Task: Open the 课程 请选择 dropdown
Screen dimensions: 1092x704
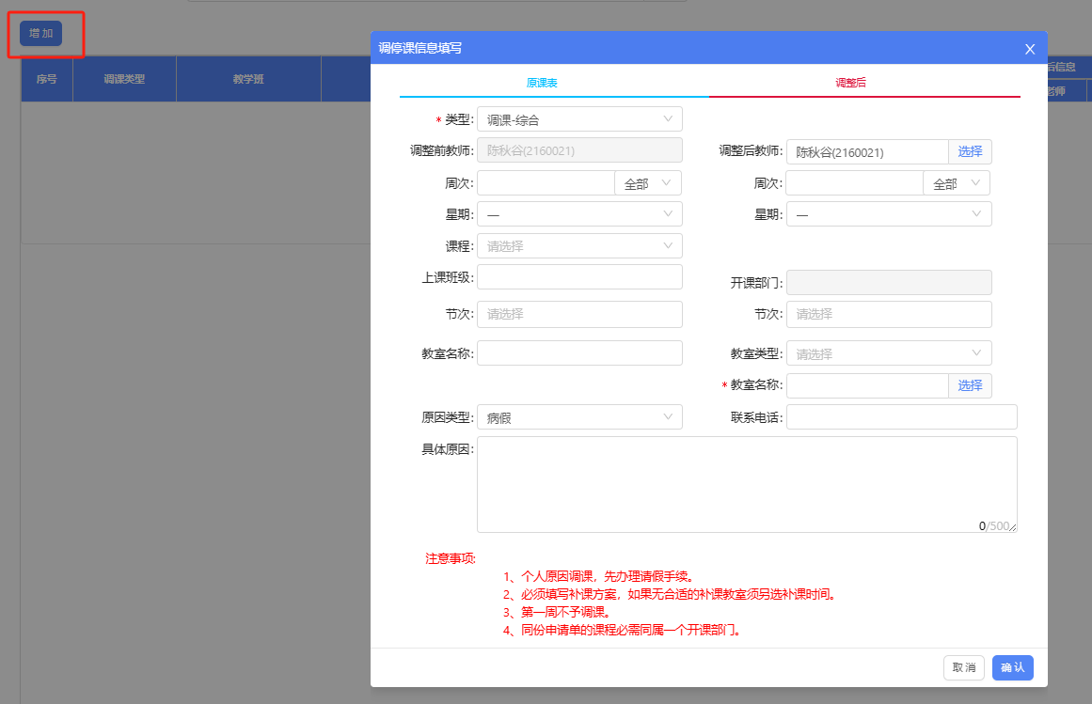Action: [x=579, y=246]
